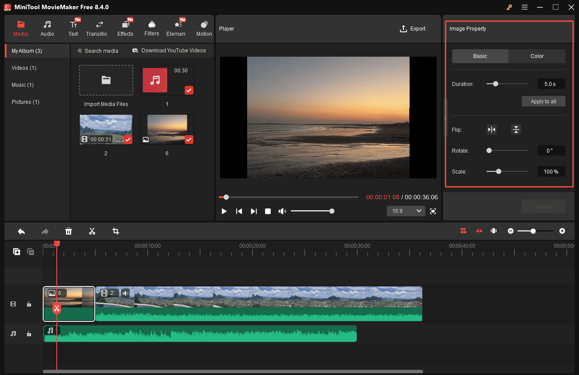The height and width of the screenshot is (375, 579).
Task: Lock the video track
Action: click(29, 304)
